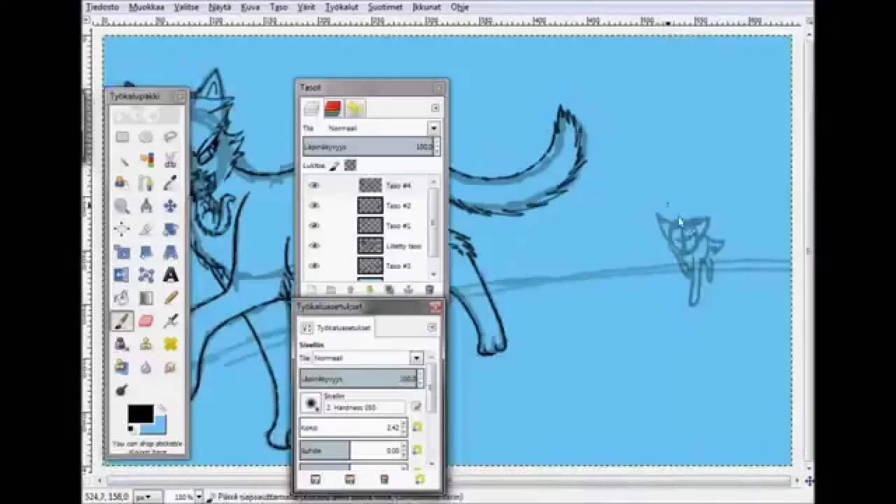Toggle visibility of Liitetty taso layer
896x504 pixels.
(314, 246)
